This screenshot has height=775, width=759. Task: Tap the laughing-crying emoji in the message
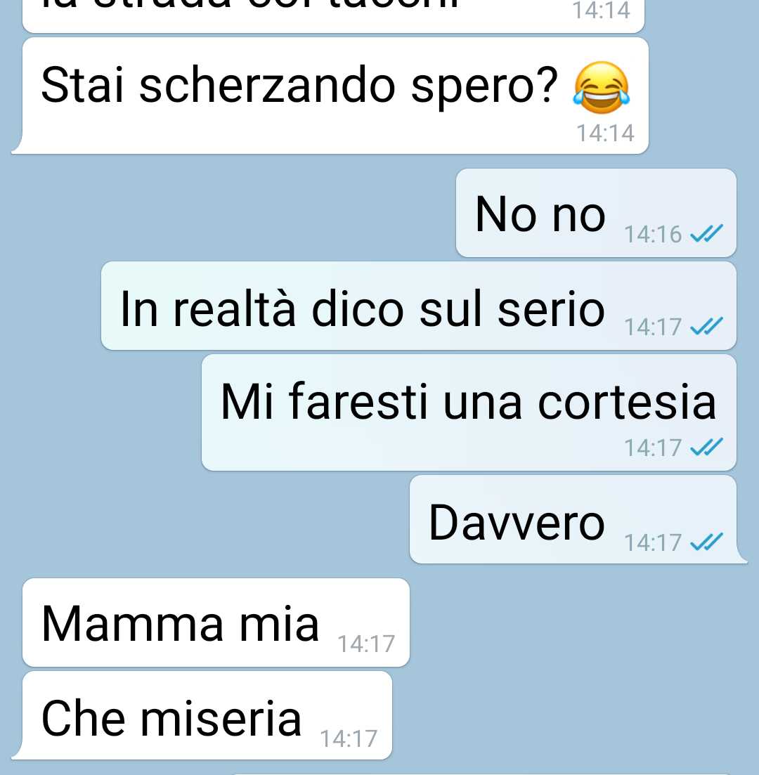[602, 88]
